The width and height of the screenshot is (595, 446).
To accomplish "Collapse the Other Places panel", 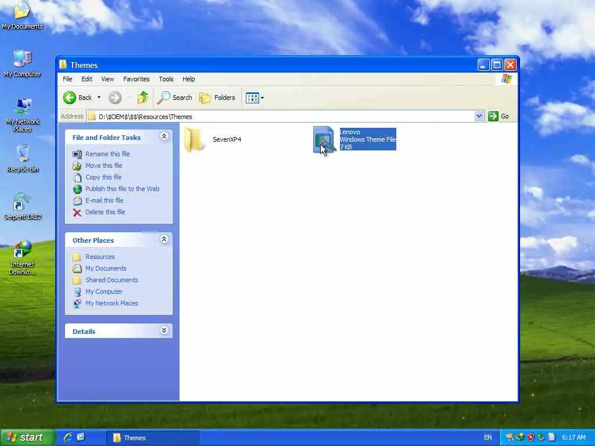I will point(164,239).
